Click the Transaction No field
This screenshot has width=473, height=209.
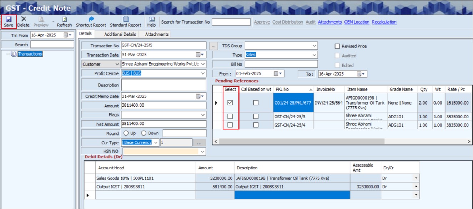click(164, 46)
